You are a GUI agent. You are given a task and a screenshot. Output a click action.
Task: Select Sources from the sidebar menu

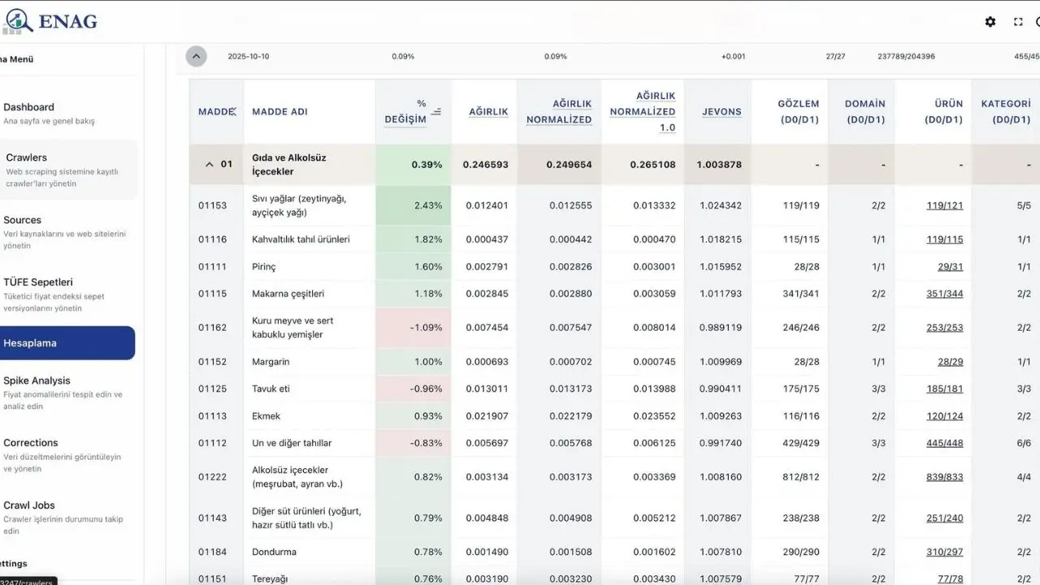click(22, 220)
